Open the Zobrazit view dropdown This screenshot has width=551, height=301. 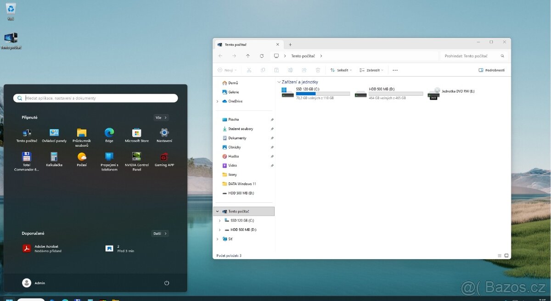pyautogui.click(x=371, y=70)
